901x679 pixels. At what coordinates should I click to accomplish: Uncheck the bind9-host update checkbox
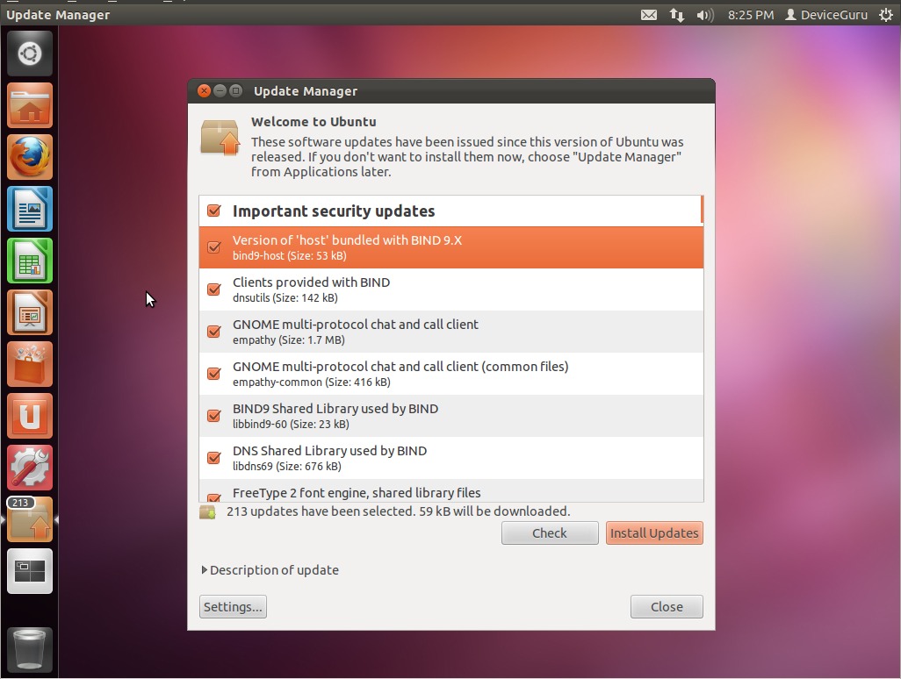[213, 247]
